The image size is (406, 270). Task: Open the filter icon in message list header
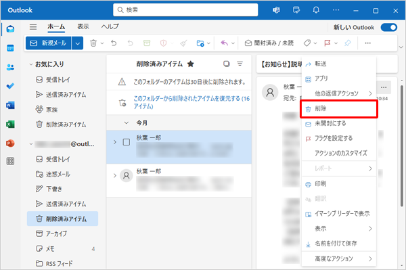click(240, 64)
